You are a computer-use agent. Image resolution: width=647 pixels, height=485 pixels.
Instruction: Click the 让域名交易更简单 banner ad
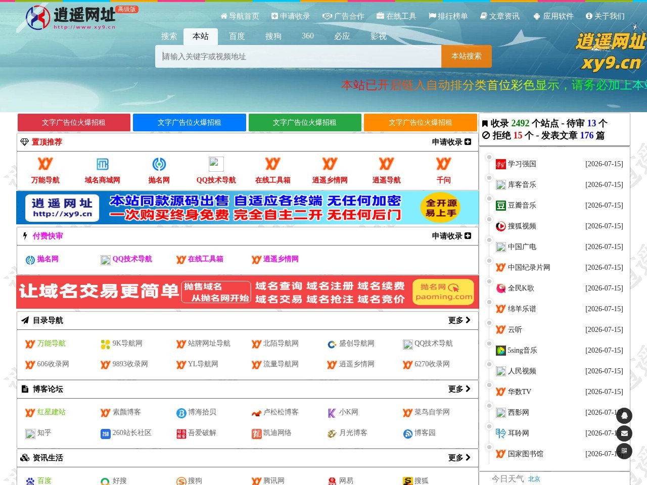[x=248, y=292]
